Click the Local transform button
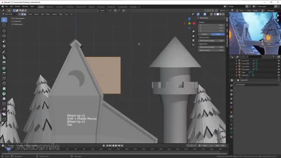The image size is (281, 158). (x=218, y=34)
